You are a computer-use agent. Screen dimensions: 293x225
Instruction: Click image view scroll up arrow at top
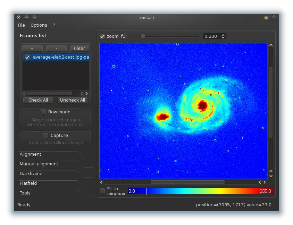pyautogui.click(x=271, y=45)
